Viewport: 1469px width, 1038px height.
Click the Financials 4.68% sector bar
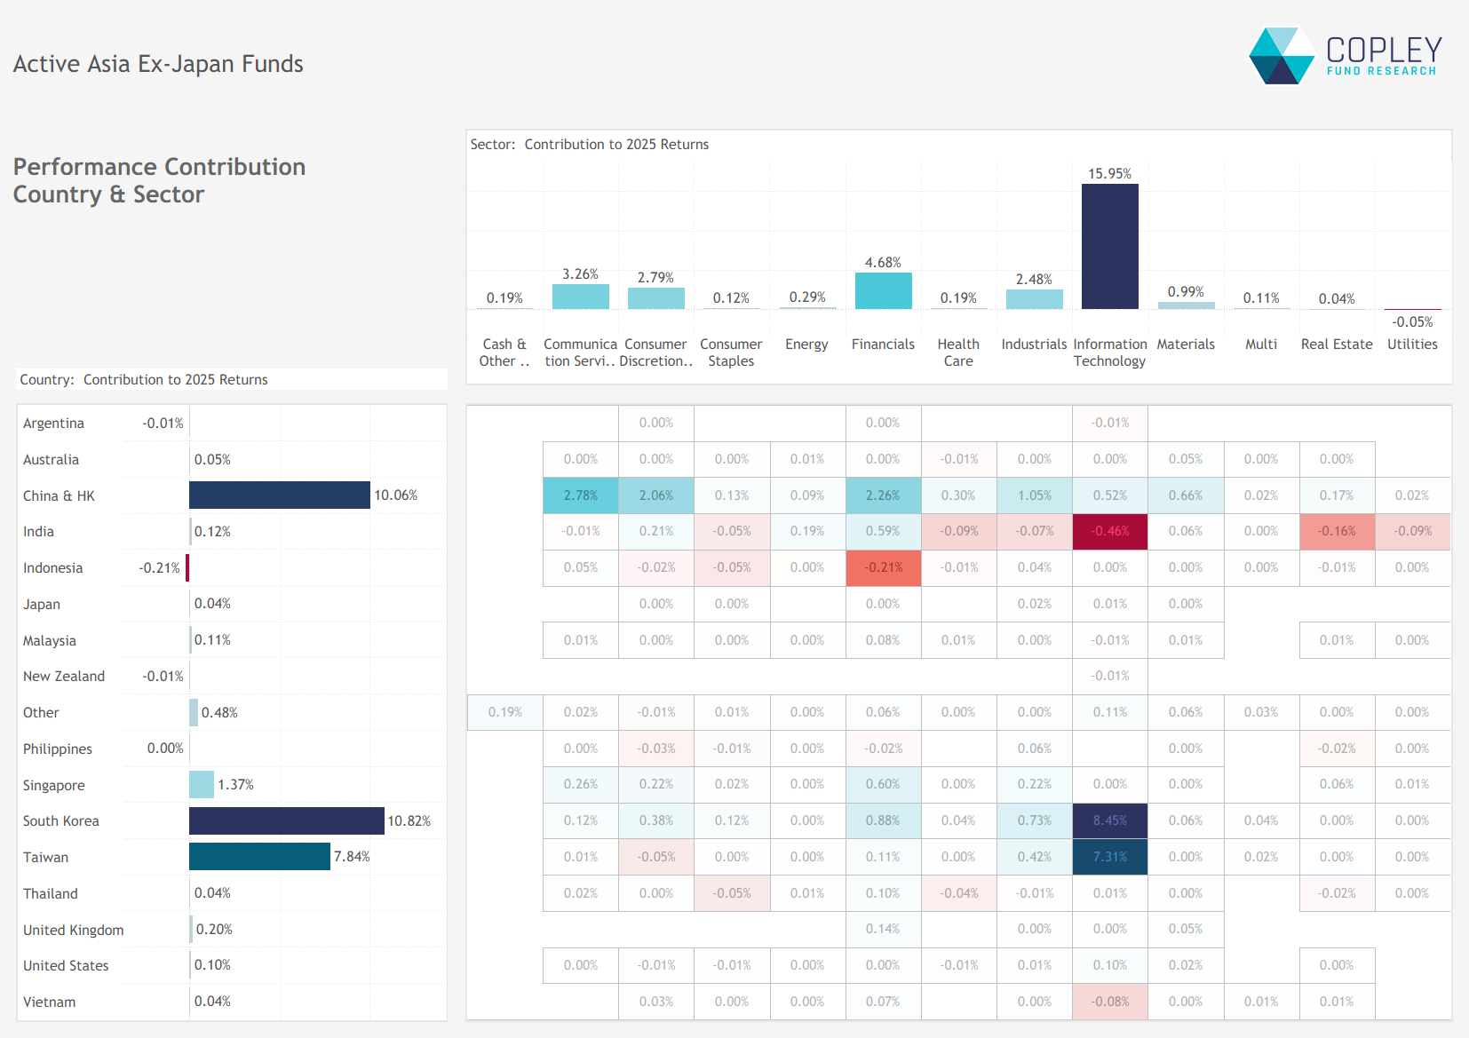pos(883,291)
